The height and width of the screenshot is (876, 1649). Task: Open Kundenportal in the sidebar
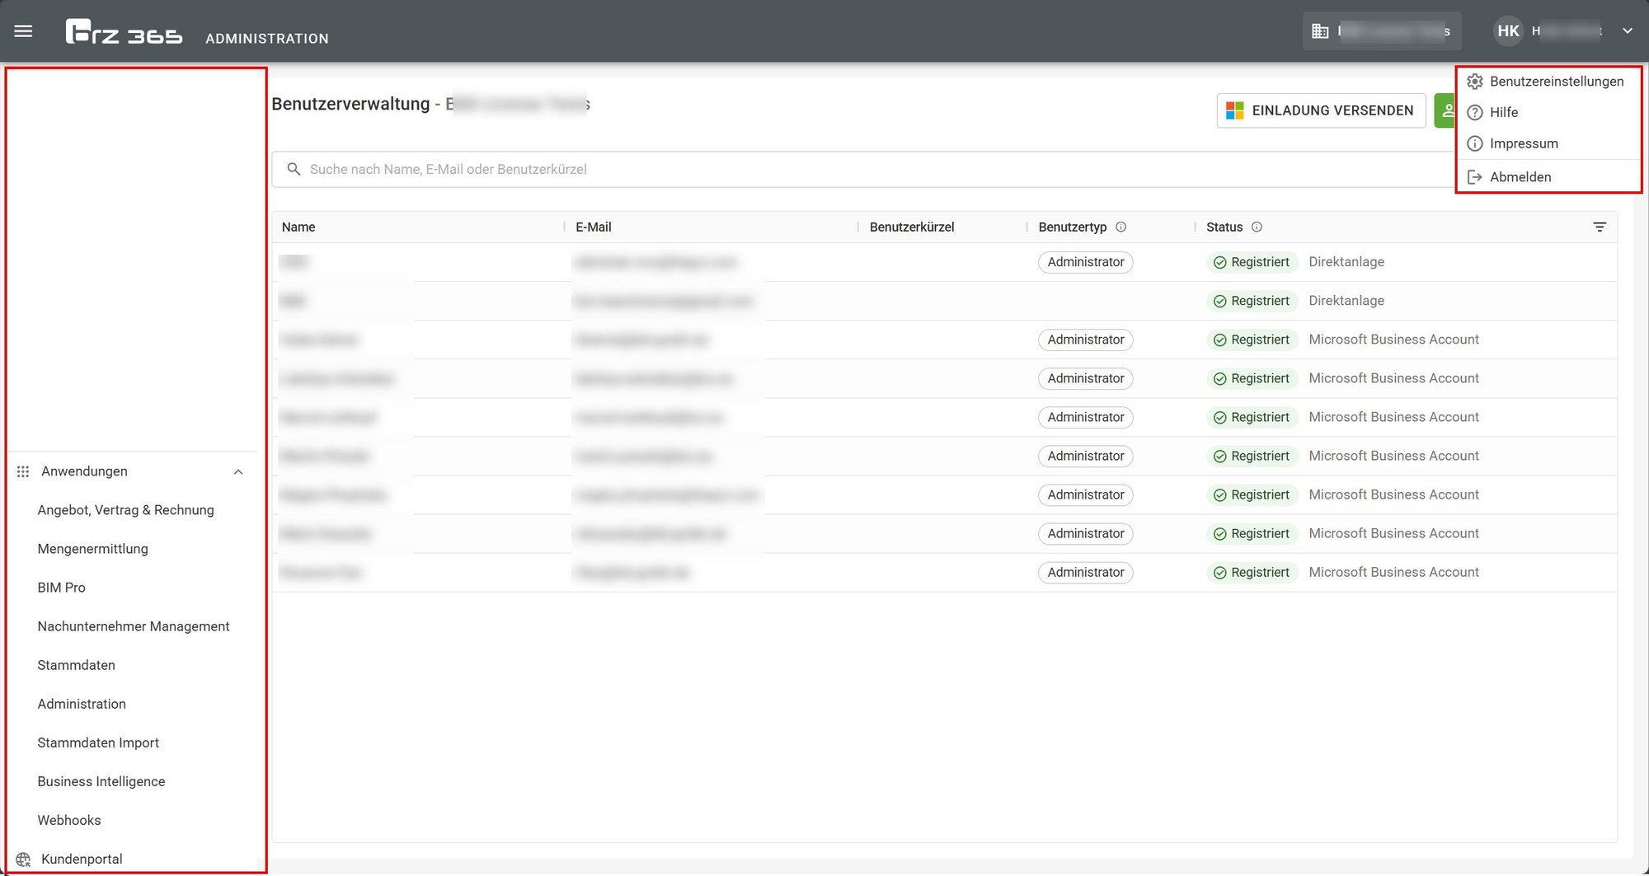click(x=82, y=859)
